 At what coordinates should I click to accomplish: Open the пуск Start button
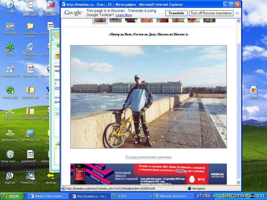[x=12, y=196]
